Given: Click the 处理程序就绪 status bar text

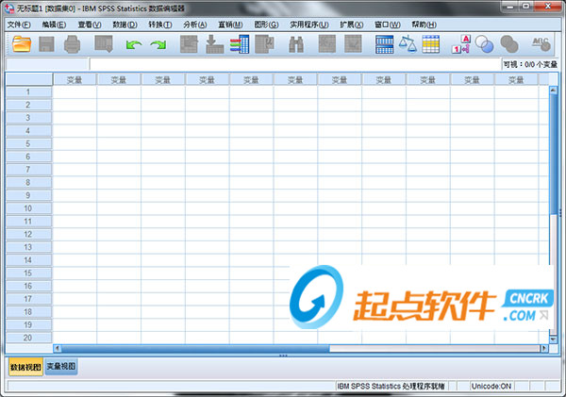Looking at the screenshot, I should tap(424, 387).
